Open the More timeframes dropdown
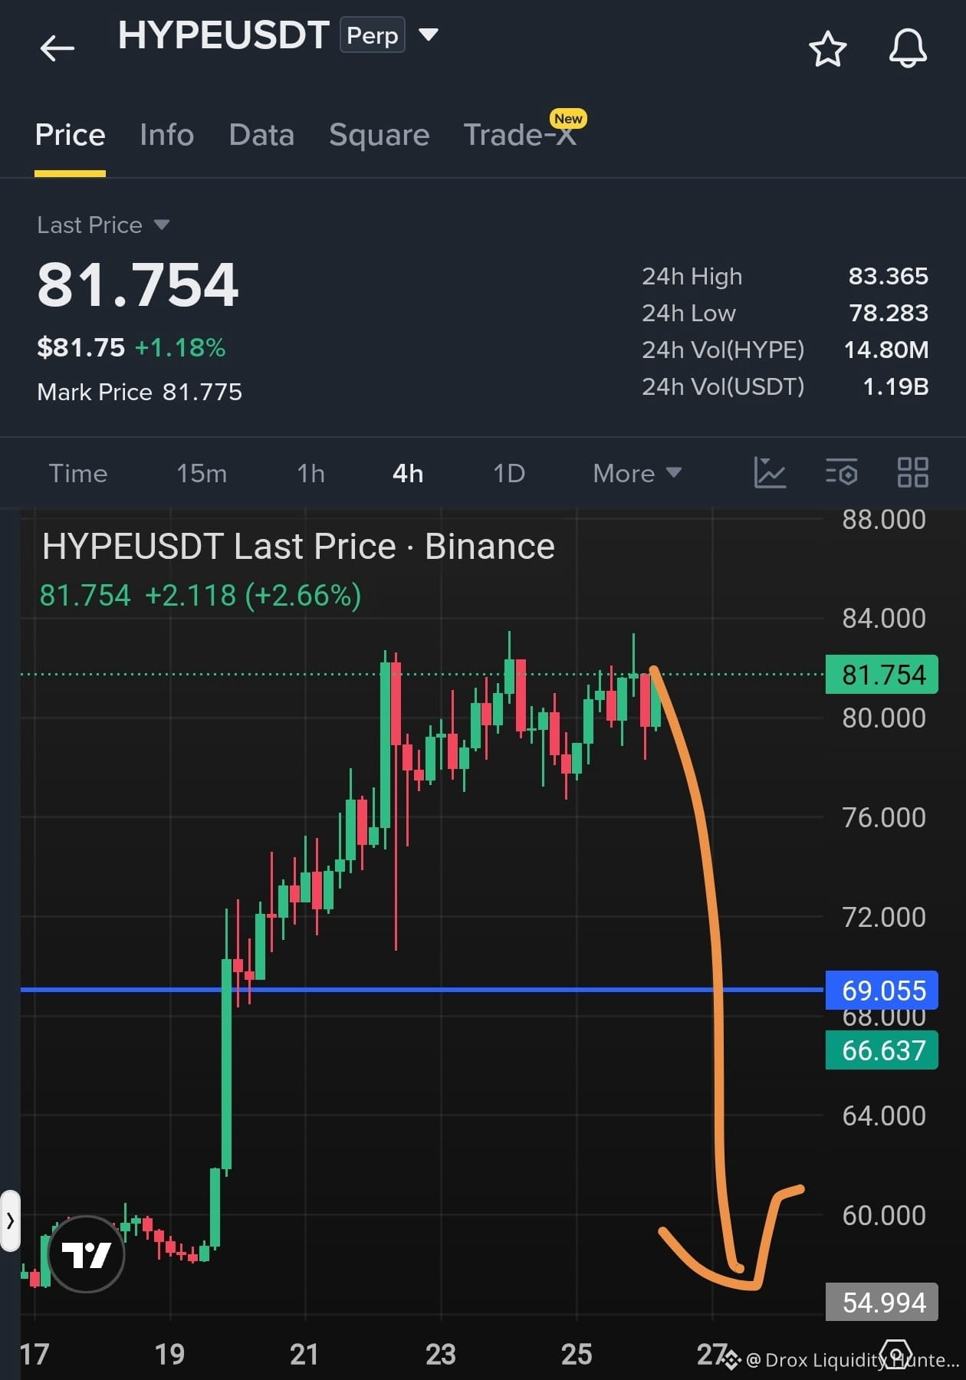Image resolution: width=966 pixels, height=1380 pixels. click(637, 473)
